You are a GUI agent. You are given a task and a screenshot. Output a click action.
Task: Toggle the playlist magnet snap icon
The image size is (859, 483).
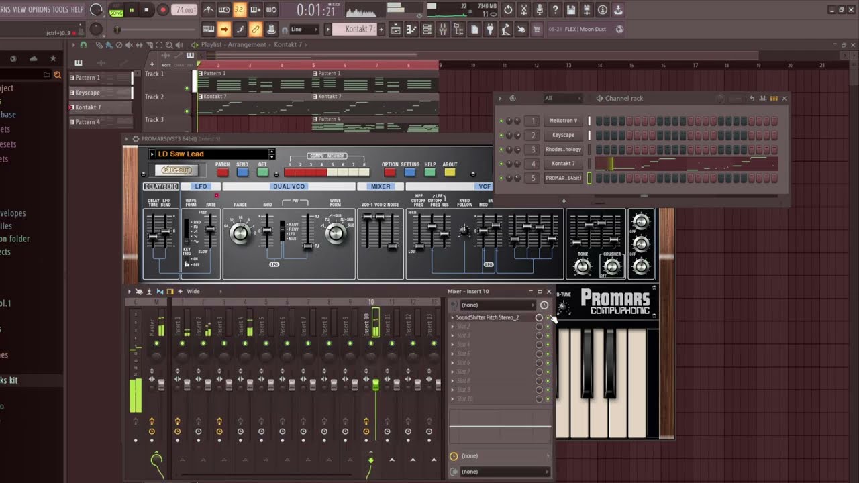(83, 45)
